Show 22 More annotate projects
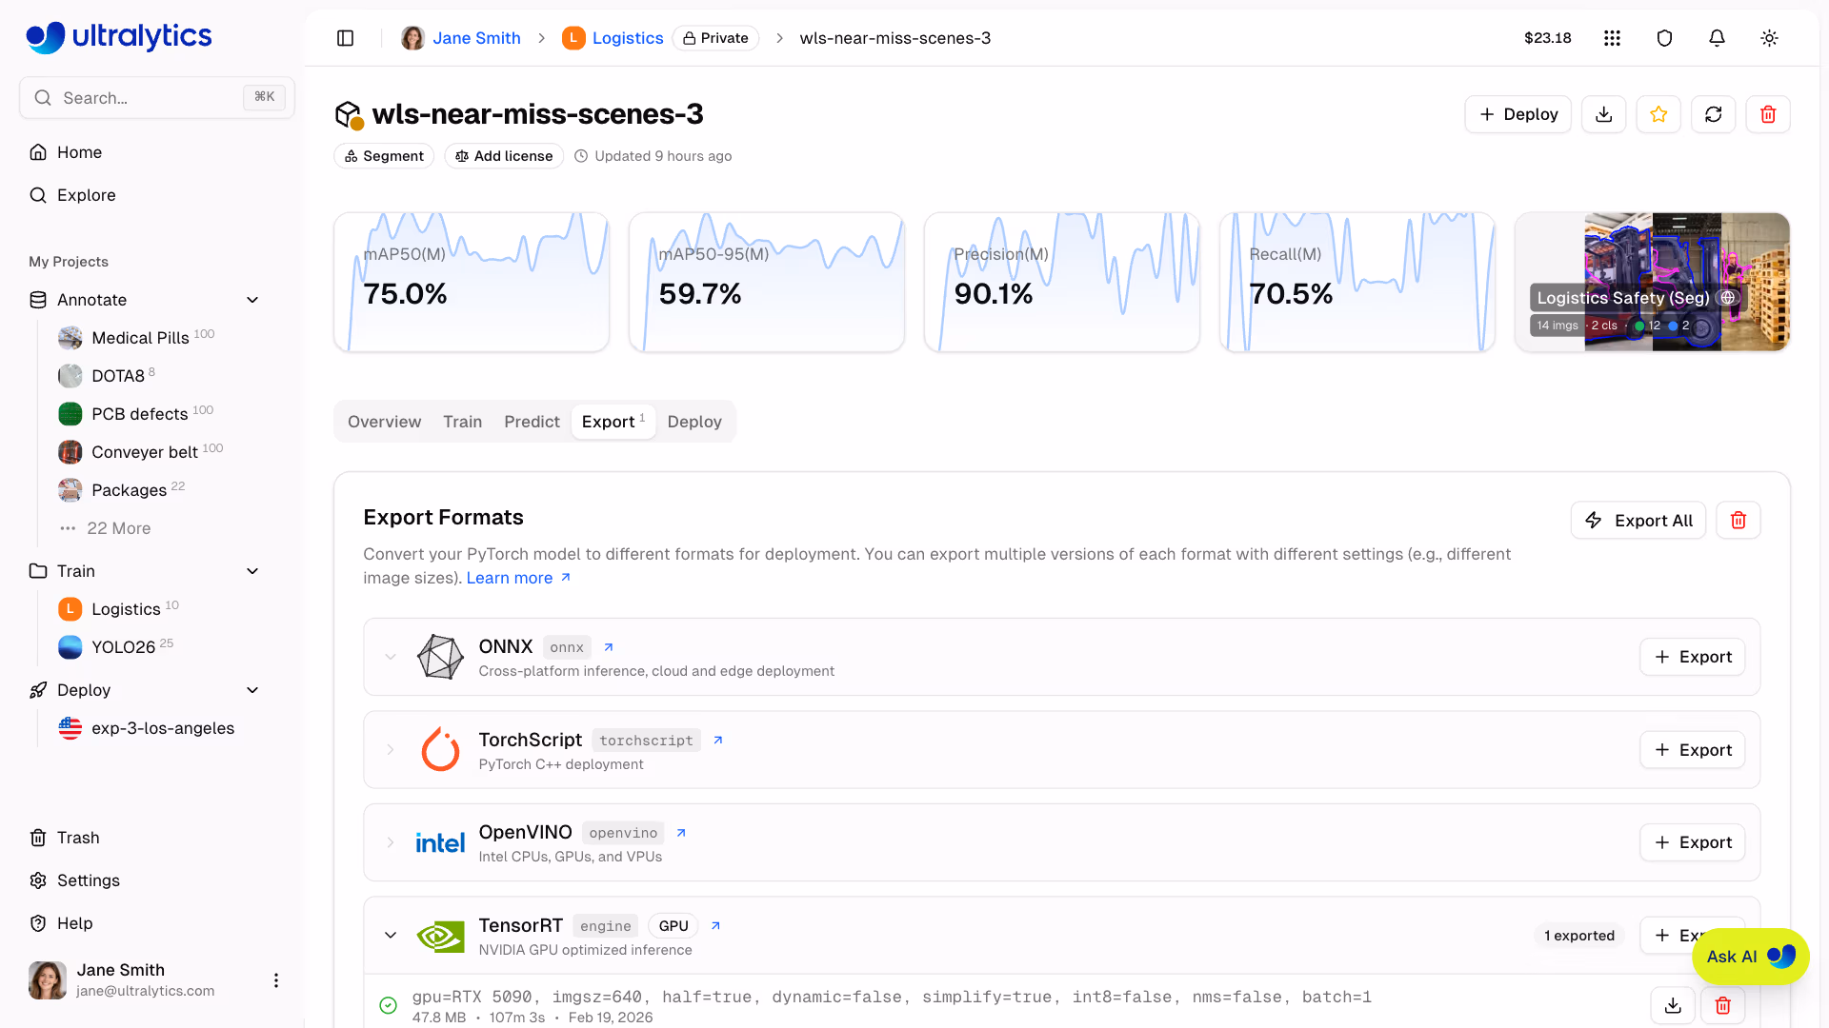Image resolution: width=1829 pixels, height=1028 pixels. [105, 528]
